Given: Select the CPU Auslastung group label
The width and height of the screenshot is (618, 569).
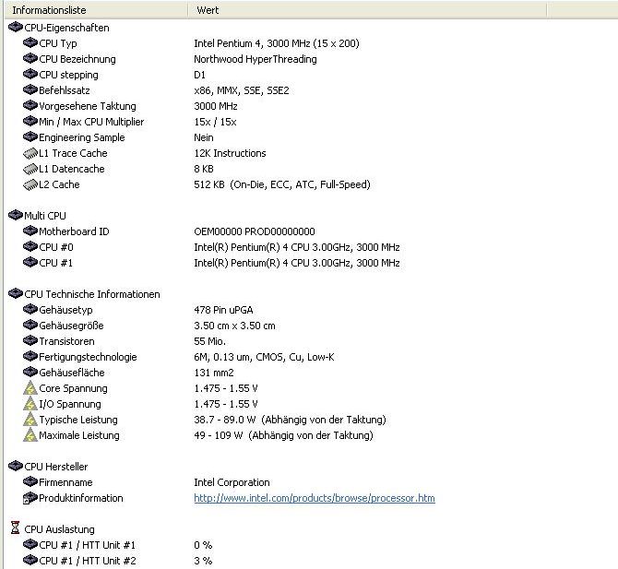Looking at the screenshot, I should point(60,529).
